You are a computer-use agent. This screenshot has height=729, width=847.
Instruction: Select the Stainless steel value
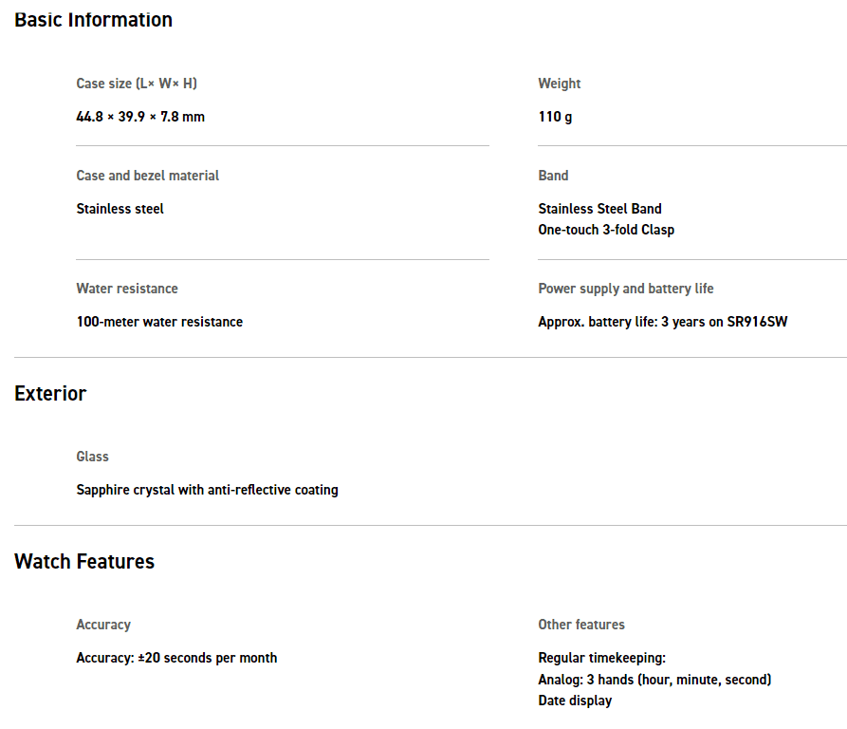pyautogui.click(x=120, y=209)
